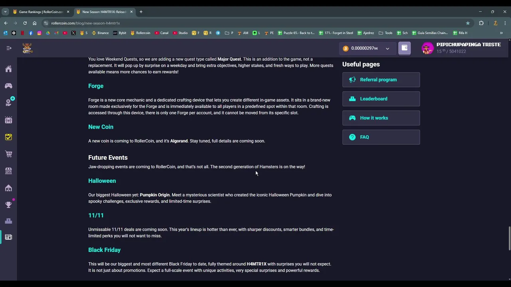Open the 171.- Forget in Steel bookmark

336,33
